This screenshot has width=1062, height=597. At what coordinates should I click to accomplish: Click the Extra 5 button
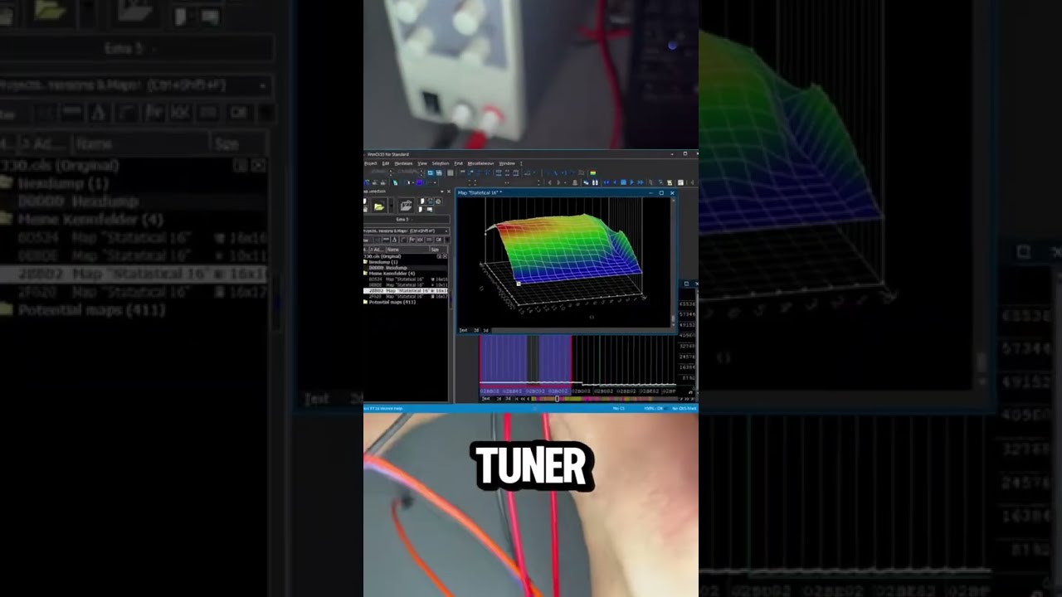coord(407,220)
